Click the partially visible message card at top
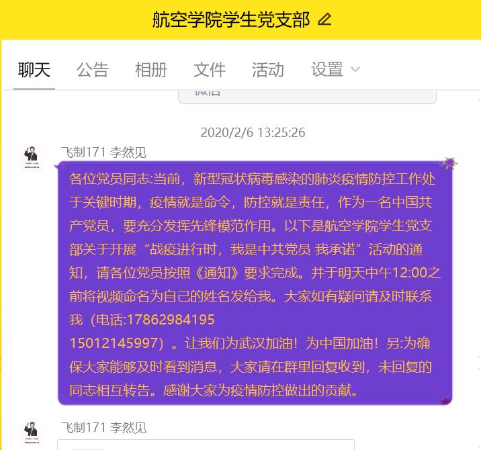The image size is (481, 450). (307, 97)
